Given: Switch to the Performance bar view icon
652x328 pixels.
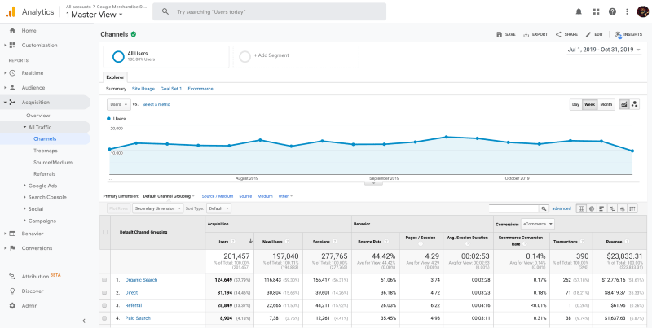Looking at the screenshot, I should pos(601,208).
